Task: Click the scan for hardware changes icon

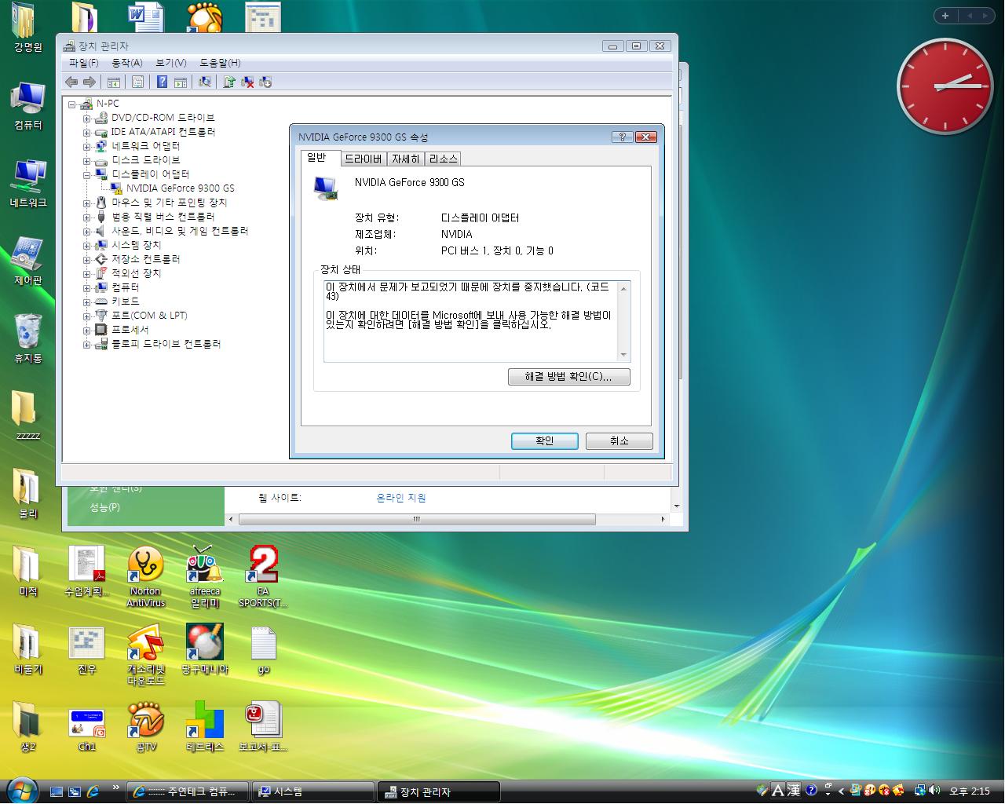Action: coord(205,82)
